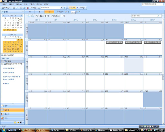Click the 搜尋線上行事曆 link
This screenshot has width=165, height=132.
8,72
